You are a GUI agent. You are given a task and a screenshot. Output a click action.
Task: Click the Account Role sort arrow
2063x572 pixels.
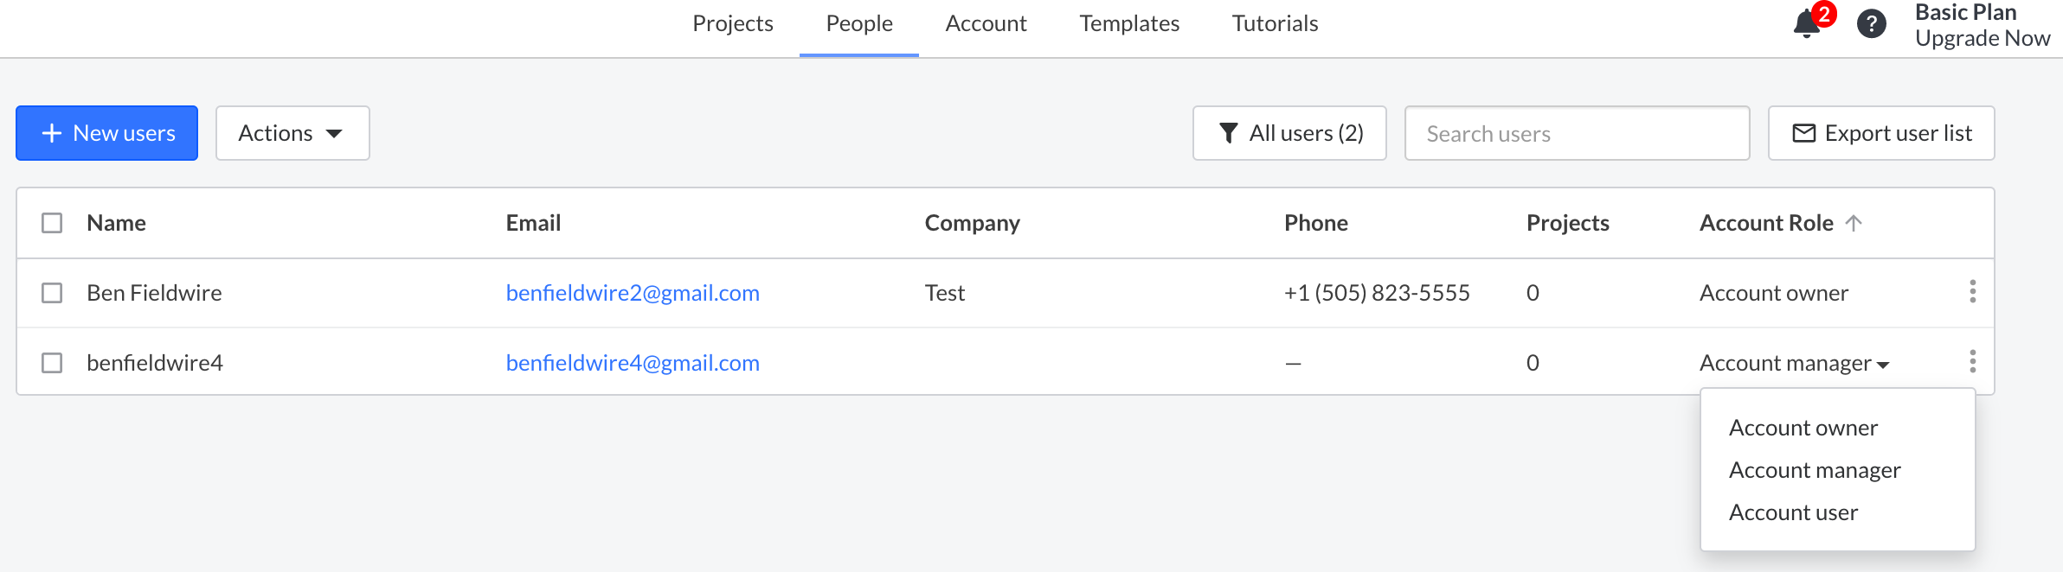coord(1854,223)
